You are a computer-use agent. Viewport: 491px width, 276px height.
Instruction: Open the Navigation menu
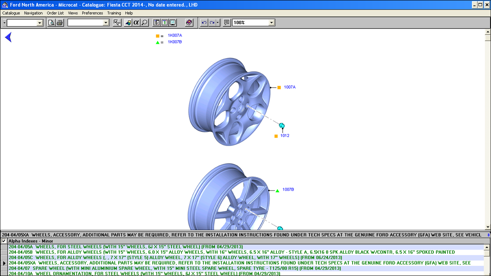pos(33,13)
